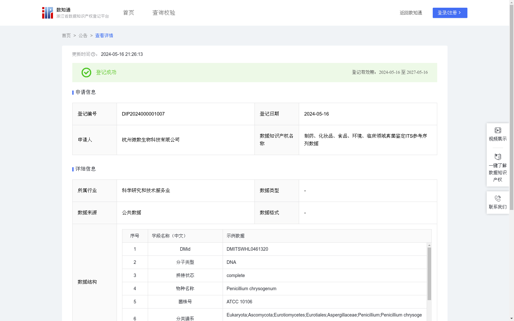Click the 公告 breadcrumb link
The height and width of the screenshot is (321, 514).
point(83,36)
